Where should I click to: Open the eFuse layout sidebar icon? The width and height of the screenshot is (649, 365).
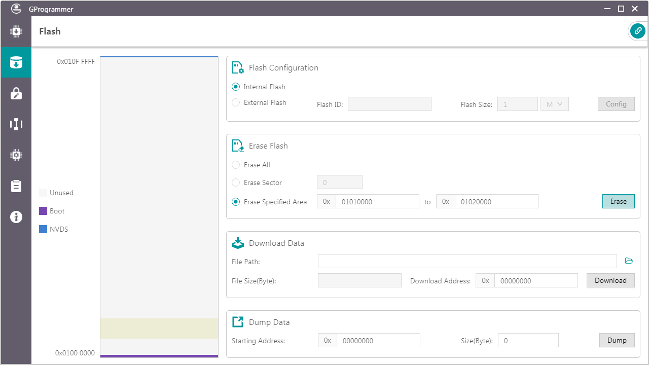pos(16,124)
